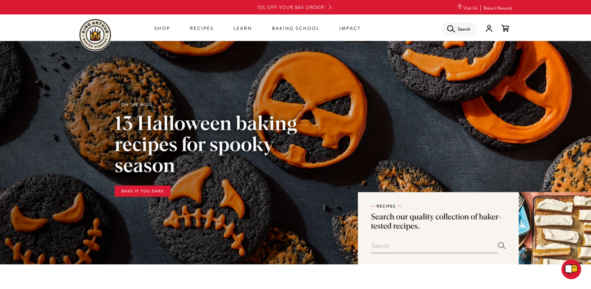Click the King Arthur Baking Company logo

pos(95,34)
